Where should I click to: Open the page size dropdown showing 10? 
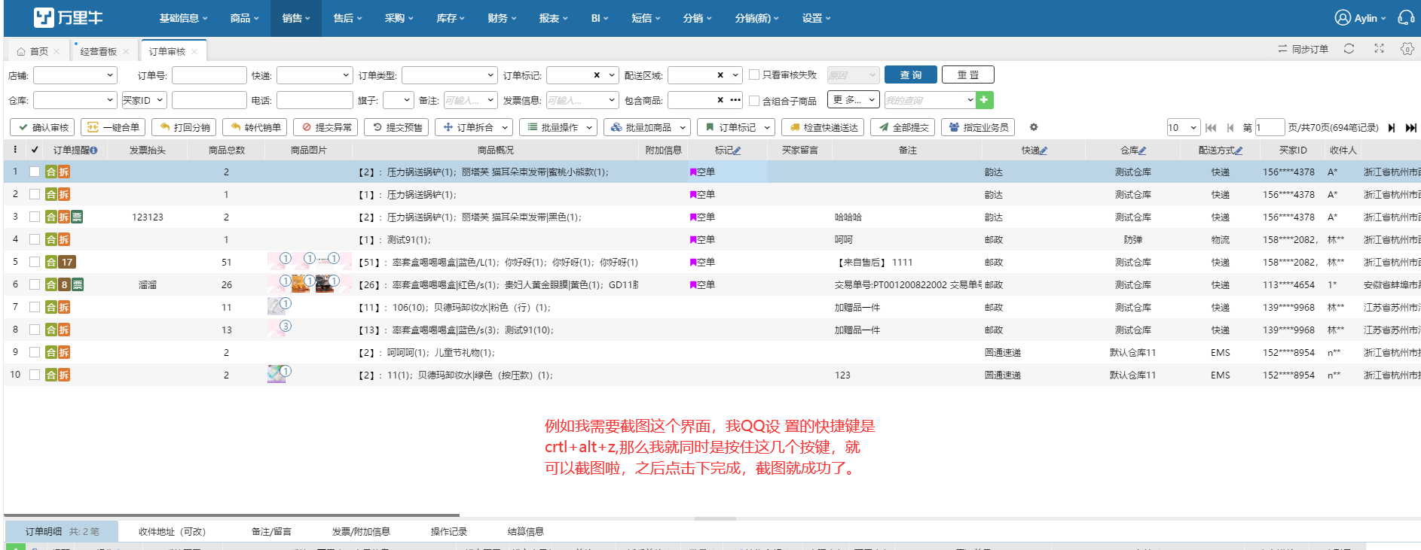(1183, 127)
